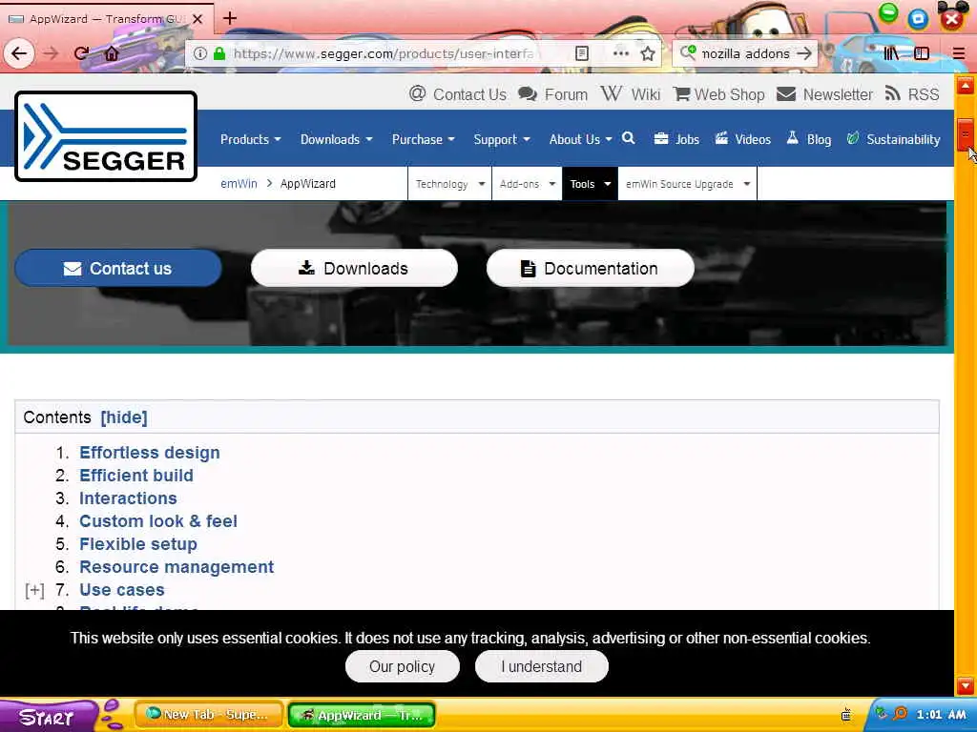Jump to Efficient build section

(x=136, y=476)
